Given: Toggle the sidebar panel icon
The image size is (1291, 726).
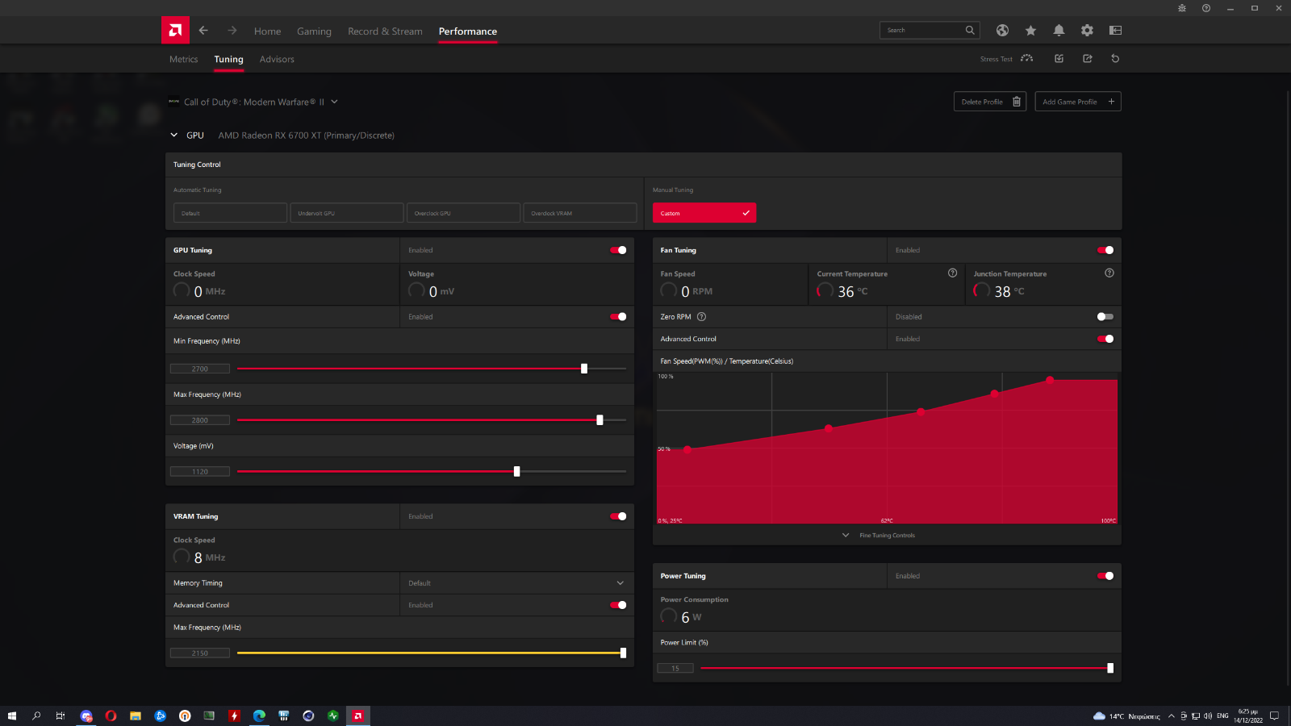Looking at the screenshot, I should tap(1115, 30).
